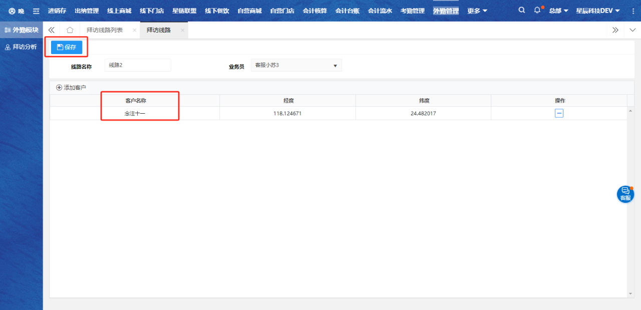Switch to the 拜访线路列表 tab
This screenshot has height=310, width=641.
[105, 30]
